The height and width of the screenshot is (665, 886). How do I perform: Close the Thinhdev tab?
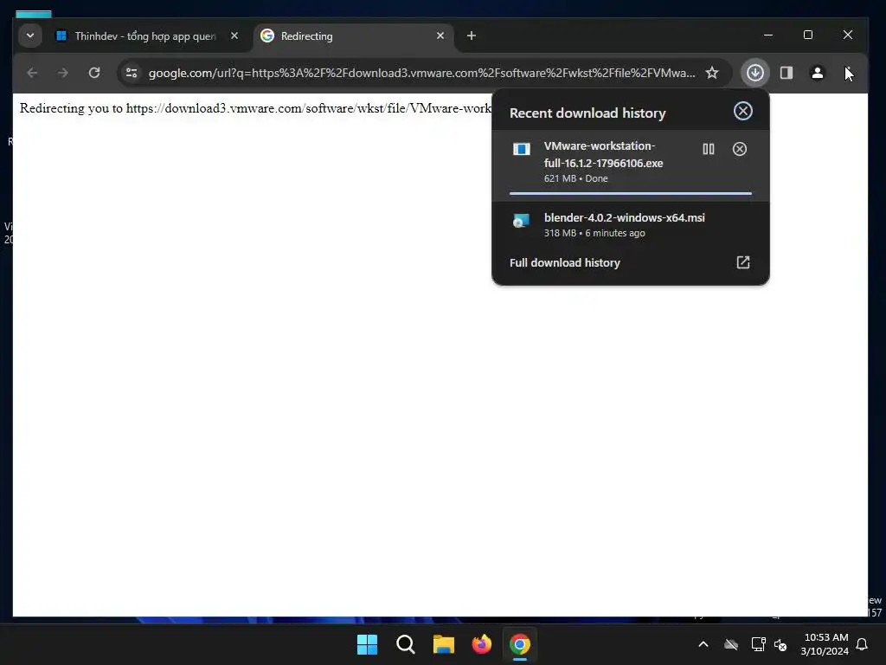click(234, 36)
